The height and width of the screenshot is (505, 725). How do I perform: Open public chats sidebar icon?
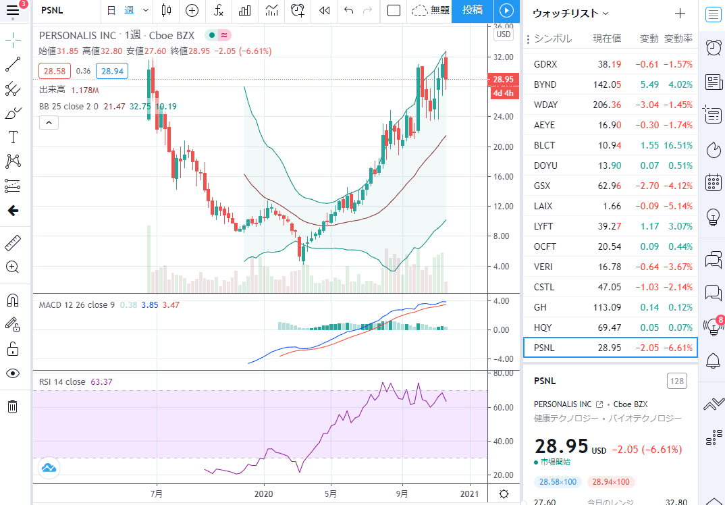tap(714, 260)
